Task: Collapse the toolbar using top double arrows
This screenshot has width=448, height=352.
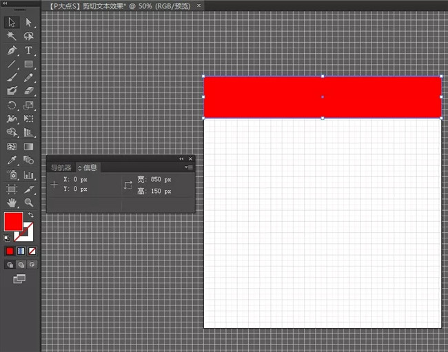Action: (x=6, y=5)
